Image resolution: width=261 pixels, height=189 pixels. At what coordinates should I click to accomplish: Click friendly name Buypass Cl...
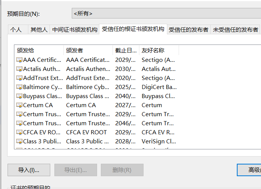[x=158, y=96]
